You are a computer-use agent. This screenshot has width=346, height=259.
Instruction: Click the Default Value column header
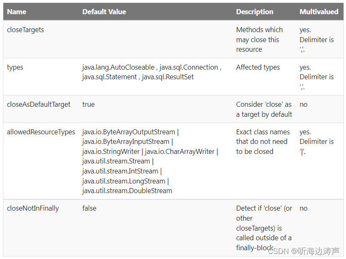[104, 12]
